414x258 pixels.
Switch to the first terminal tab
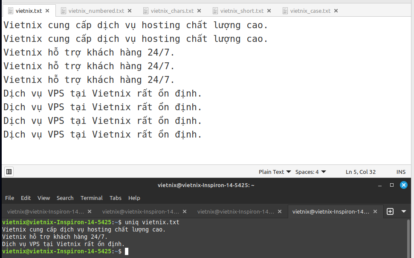[47, 211]
